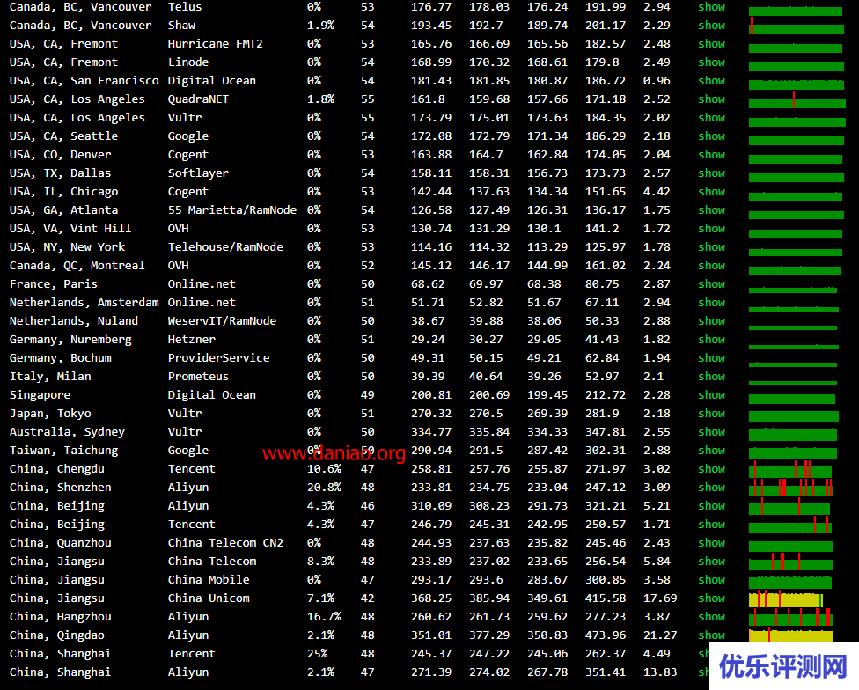Select the 10.6% loss value for Chengdu
The height and width of the screenshot is (690, 859).
point(324,469)
